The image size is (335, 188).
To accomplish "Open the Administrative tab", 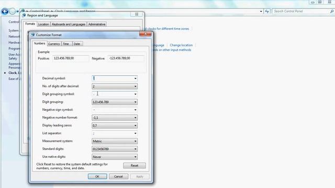I will [97, 25].
